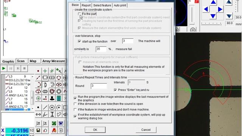Select the ellipse with cross tool

(x=59, y=85)
